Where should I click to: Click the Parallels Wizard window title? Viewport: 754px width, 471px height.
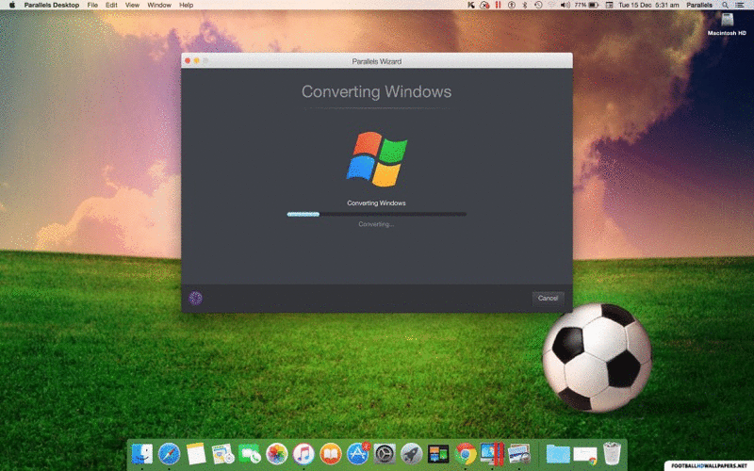[x=376, y=61]
